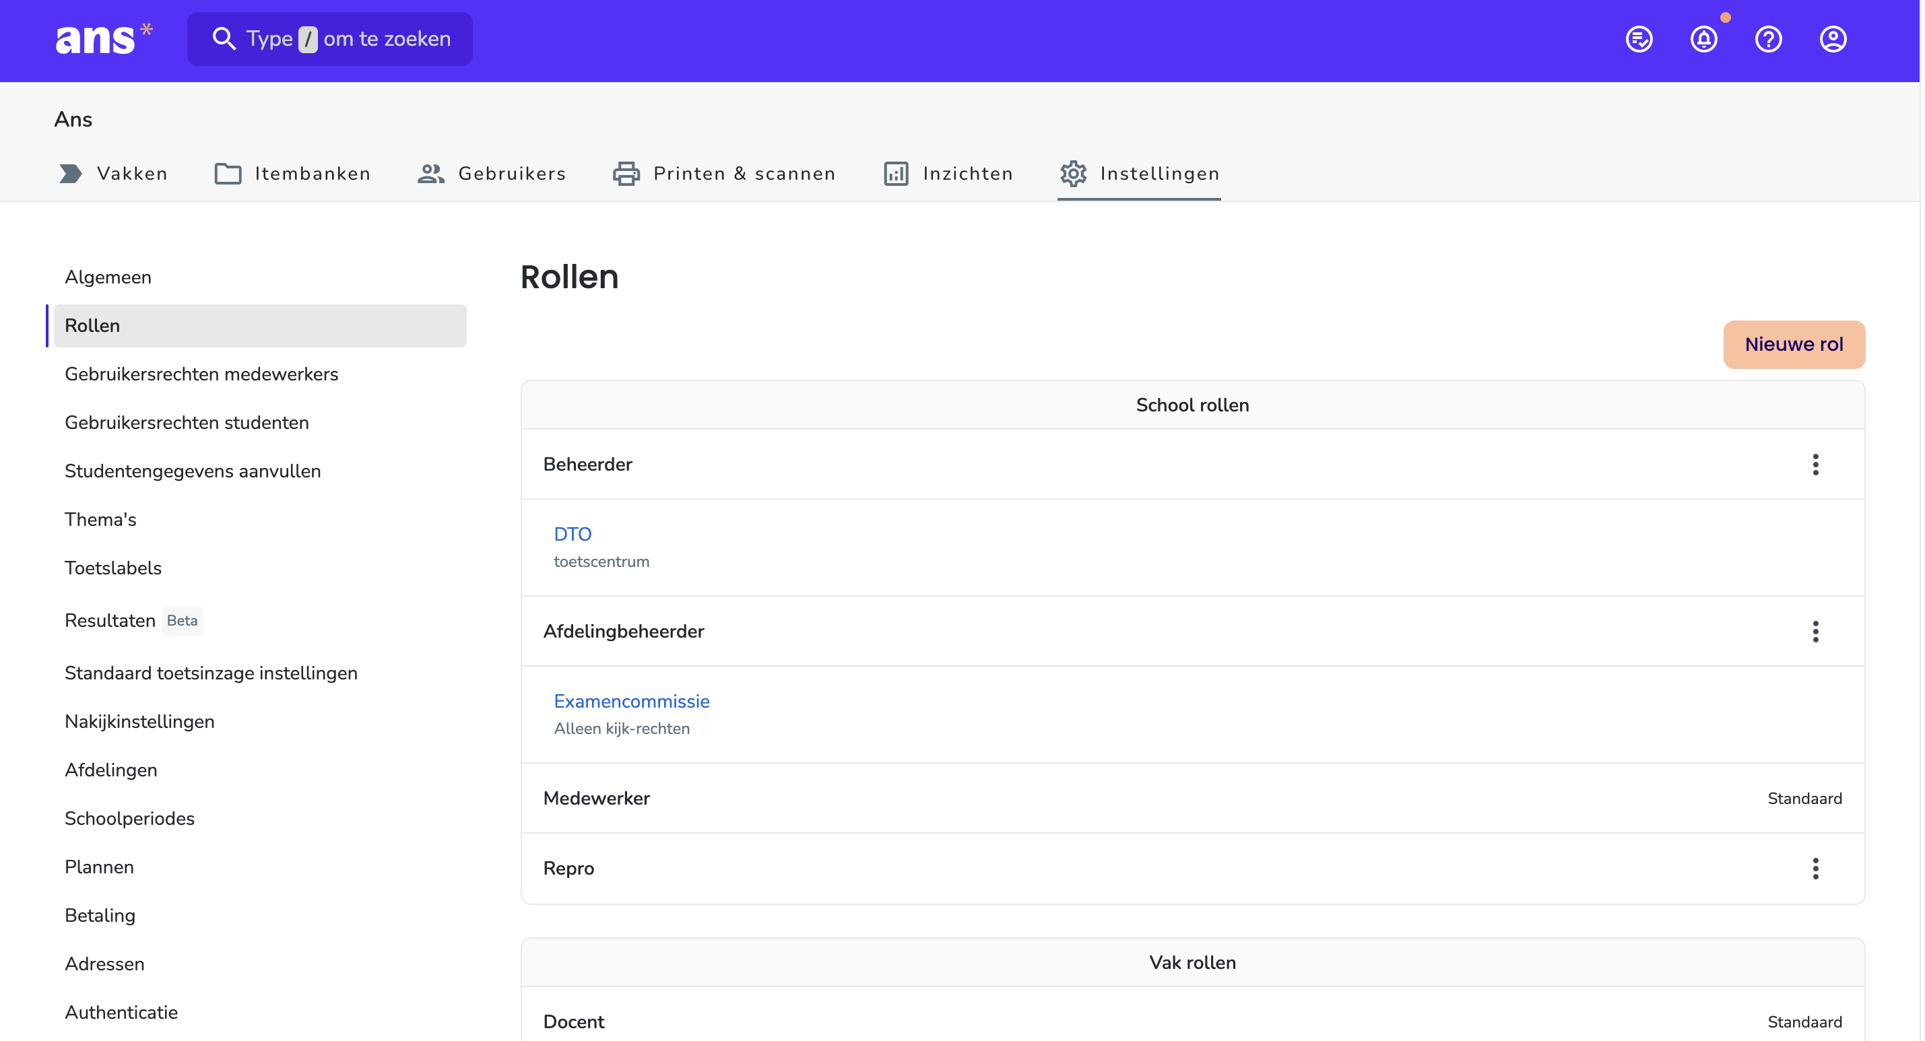This screenshot has width=1925, height=1041.
Task: Go to the Vakken tab
Action: click(113, 173)
